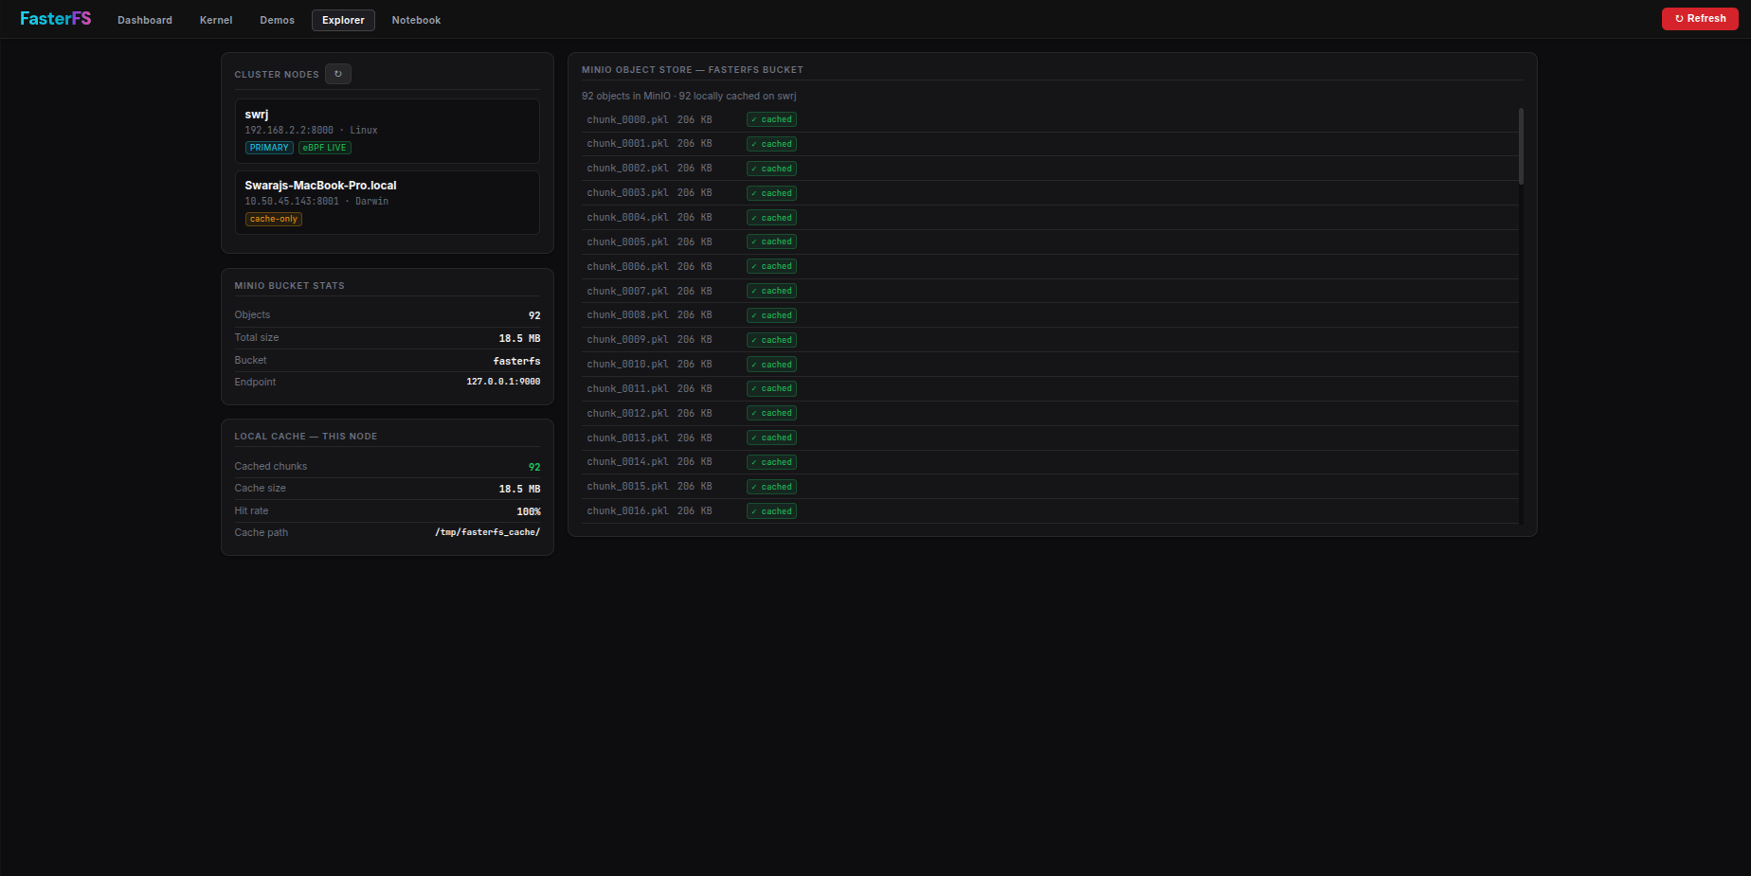1751x876 pixels.
Task: Click cached badge for chunk_0000.pkl
Action: tap(771, 119)
